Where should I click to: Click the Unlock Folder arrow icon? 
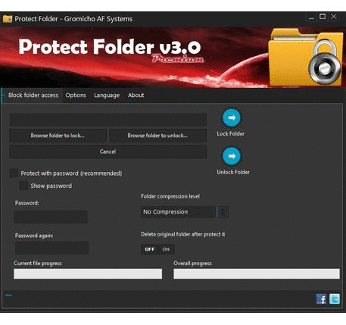tap(232, 156)
